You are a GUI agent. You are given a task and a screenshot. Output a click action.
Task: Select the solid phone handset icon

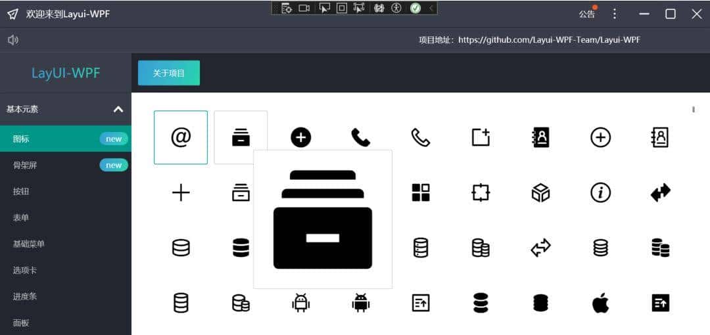tap(360, 137)
